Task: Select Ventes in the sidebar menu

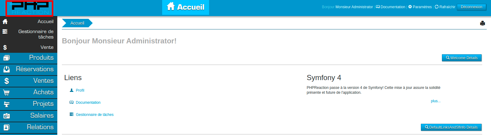Action: tap(43, 81)
